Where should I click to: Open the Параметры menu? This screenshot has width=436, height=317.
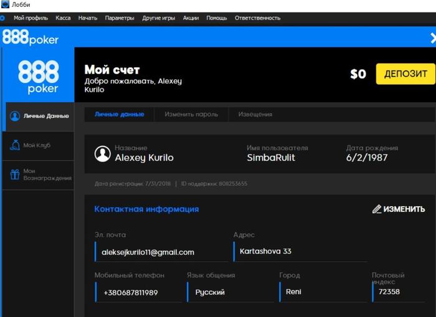pyautogui.click(x=120, y=18)
